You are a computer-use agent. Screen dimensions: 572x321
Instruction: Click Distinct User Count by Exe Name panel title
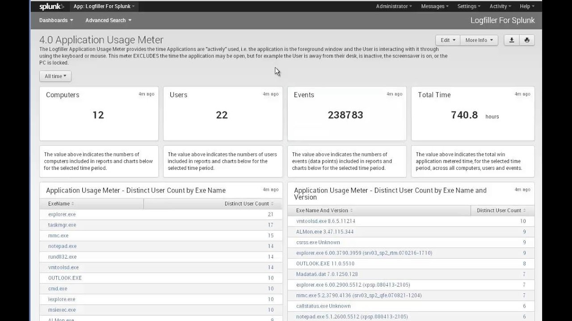coord(136,190)
